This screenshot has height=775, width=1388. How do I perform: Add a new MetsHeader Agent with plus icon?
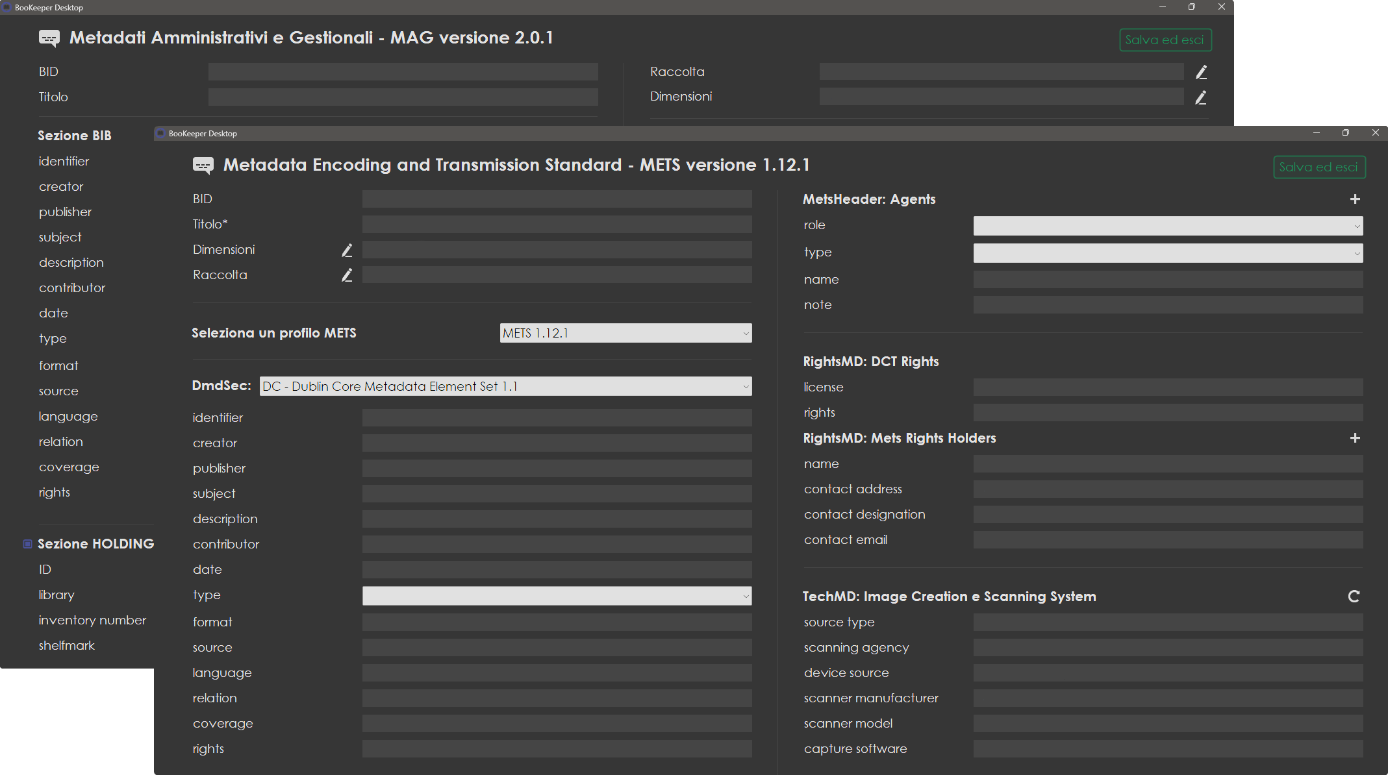tap(1355, 199)
